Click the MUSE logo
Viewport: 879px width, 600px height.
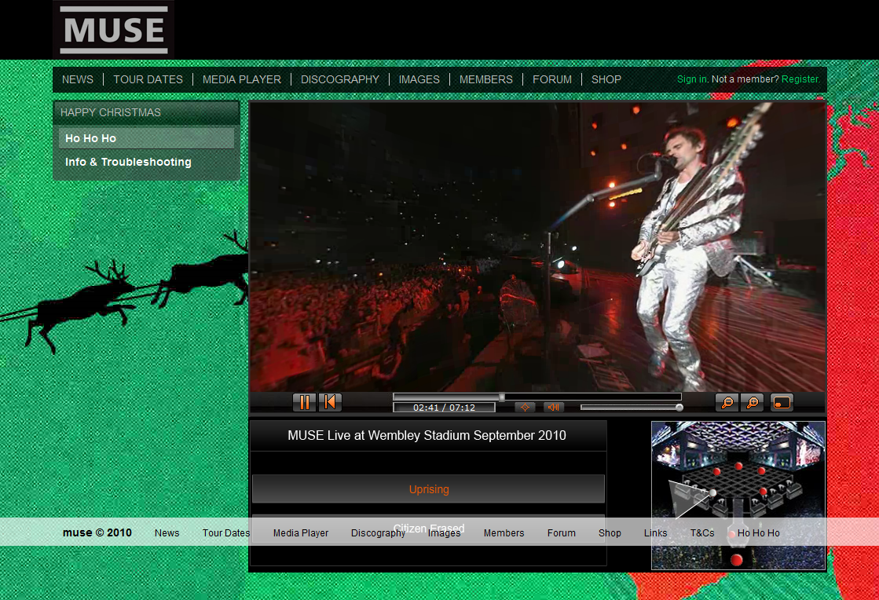[114, 30]
